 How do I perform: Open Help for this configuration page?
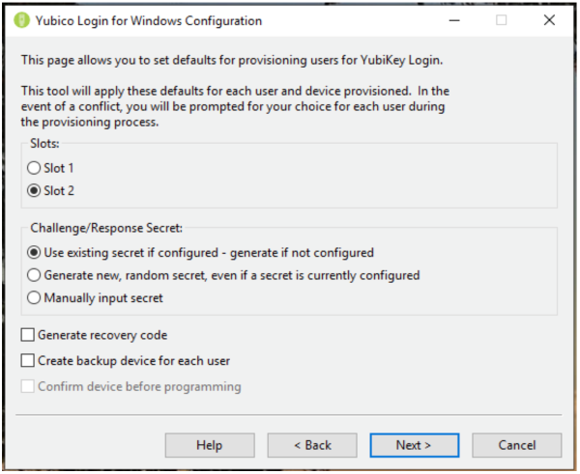[x=210, y=445]
